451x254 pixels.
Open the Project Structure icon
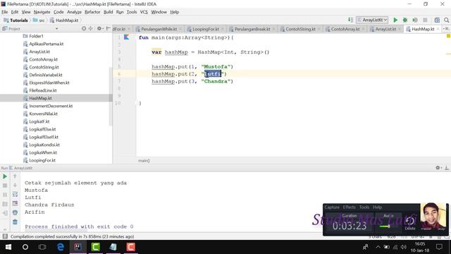tap(437, 20)
